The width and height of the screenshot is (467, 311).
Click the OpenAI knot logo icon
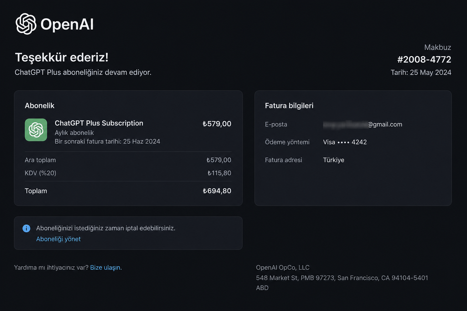pos(26,24)
